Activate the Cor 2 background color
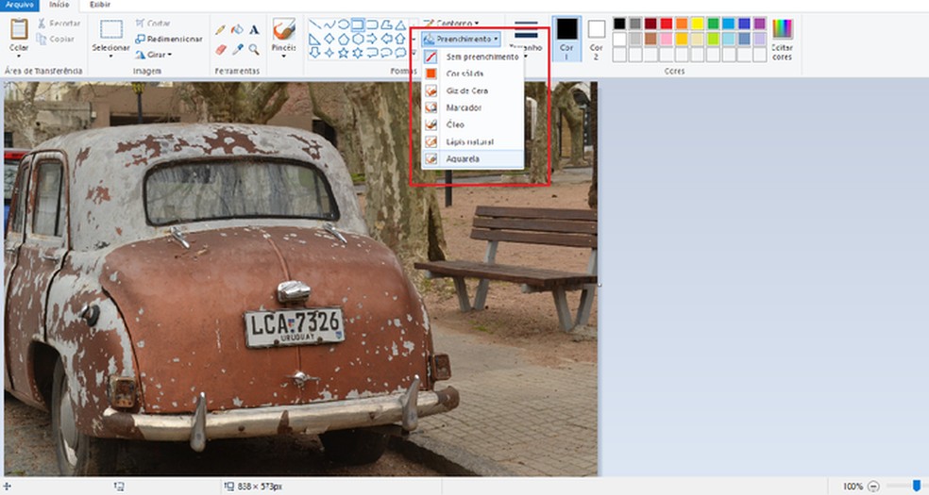This screenshot has width=929, height=495. tap(596, 39)
